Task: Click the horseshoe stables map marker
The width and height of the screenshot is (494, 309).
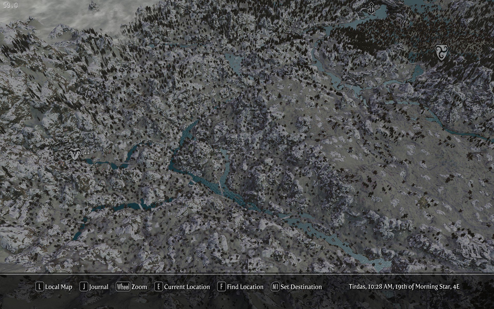Action: point(87,151)
